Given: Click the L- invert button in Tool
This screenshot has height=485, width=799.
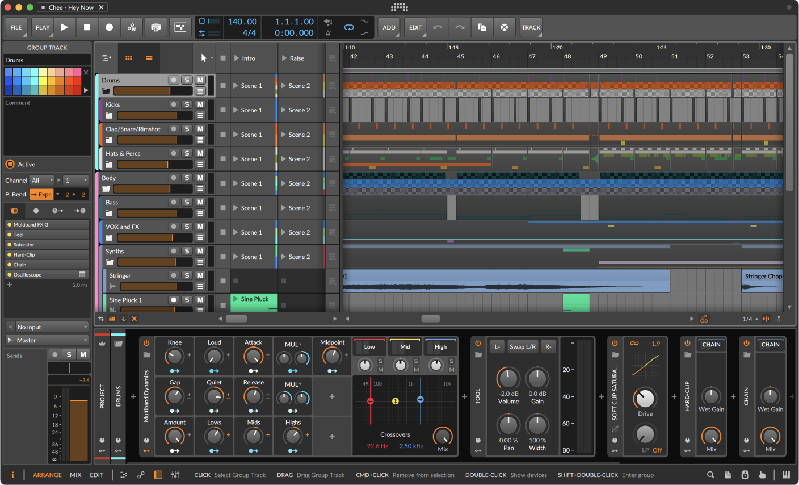Looking at the screenshot, I should [497, 346].
